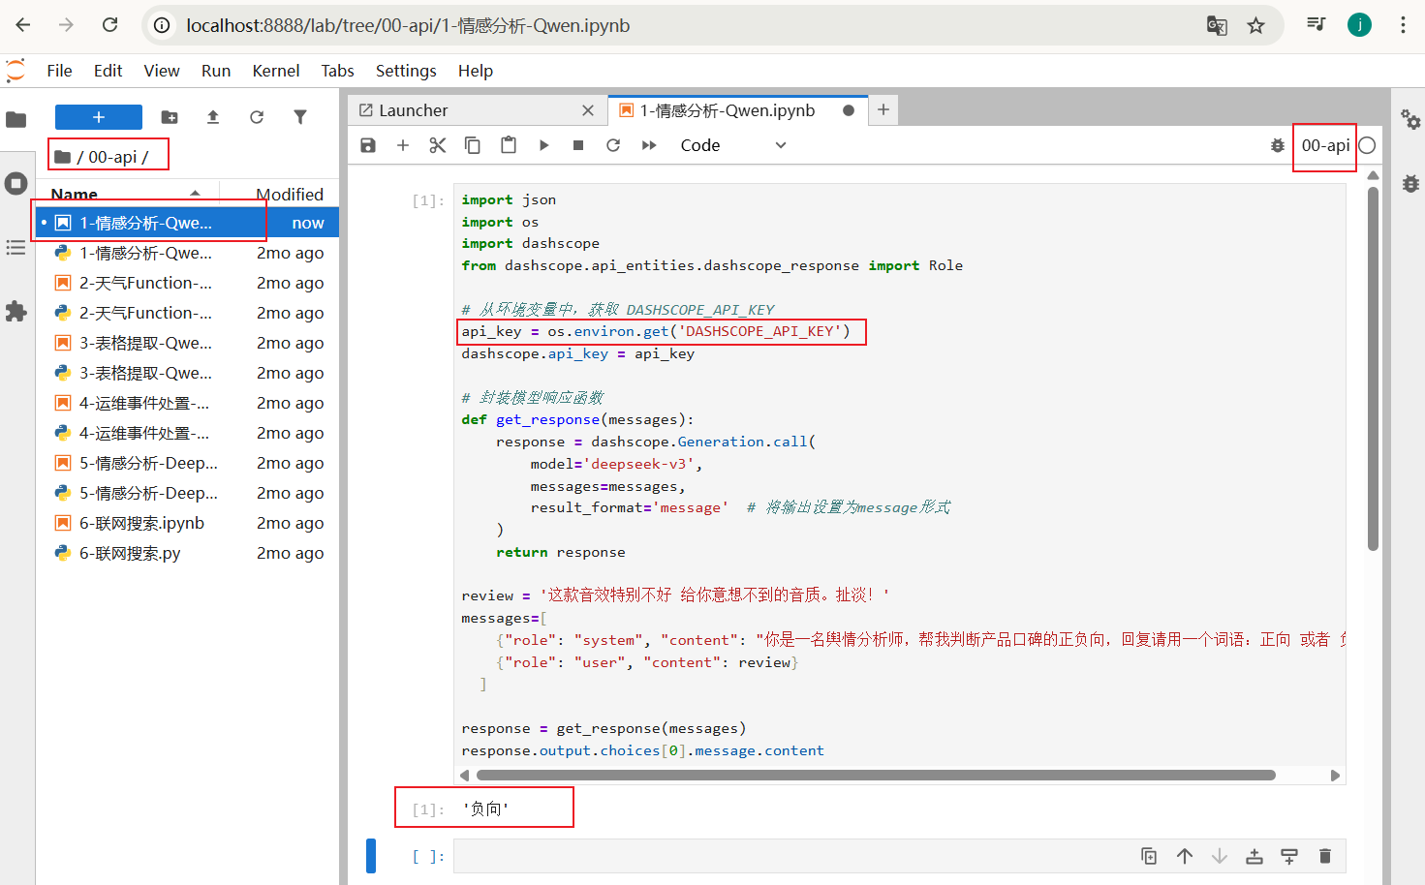Create a new folder in file browser
The width and height of the screenshot is (1425, 885).
[170, 117]
